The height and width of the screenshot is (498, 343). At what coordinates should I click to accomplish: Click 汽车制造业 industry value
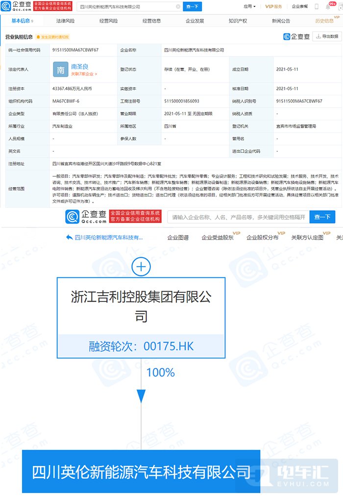tap(62, 126)
